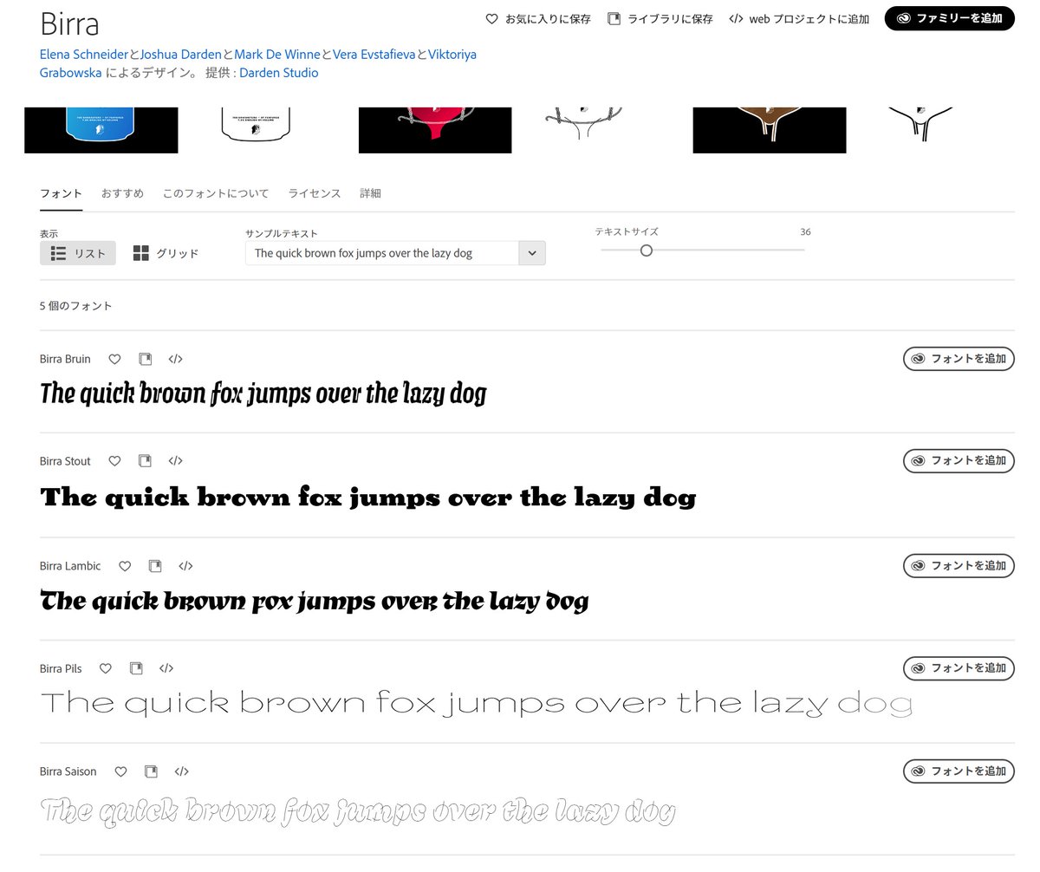Click Birra Saison web project code icon
The height and width of the screenshot is (872, 1040).
(181, 771)
